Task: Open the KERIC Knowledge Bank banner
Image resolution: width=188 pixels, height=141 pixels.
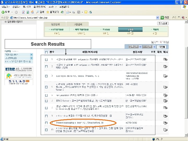Action: (x=19, y=69)
